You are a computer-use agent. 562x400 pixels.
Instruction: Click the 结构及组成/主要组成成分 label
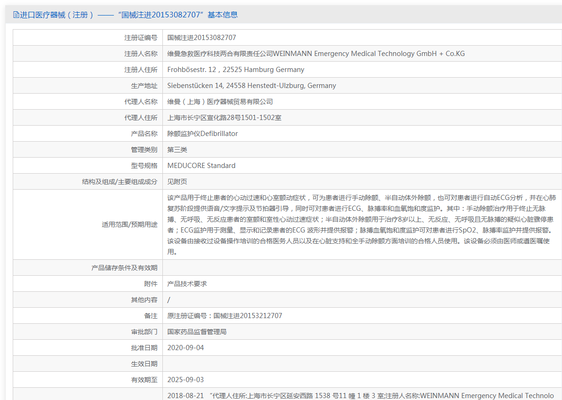[120, 182]
